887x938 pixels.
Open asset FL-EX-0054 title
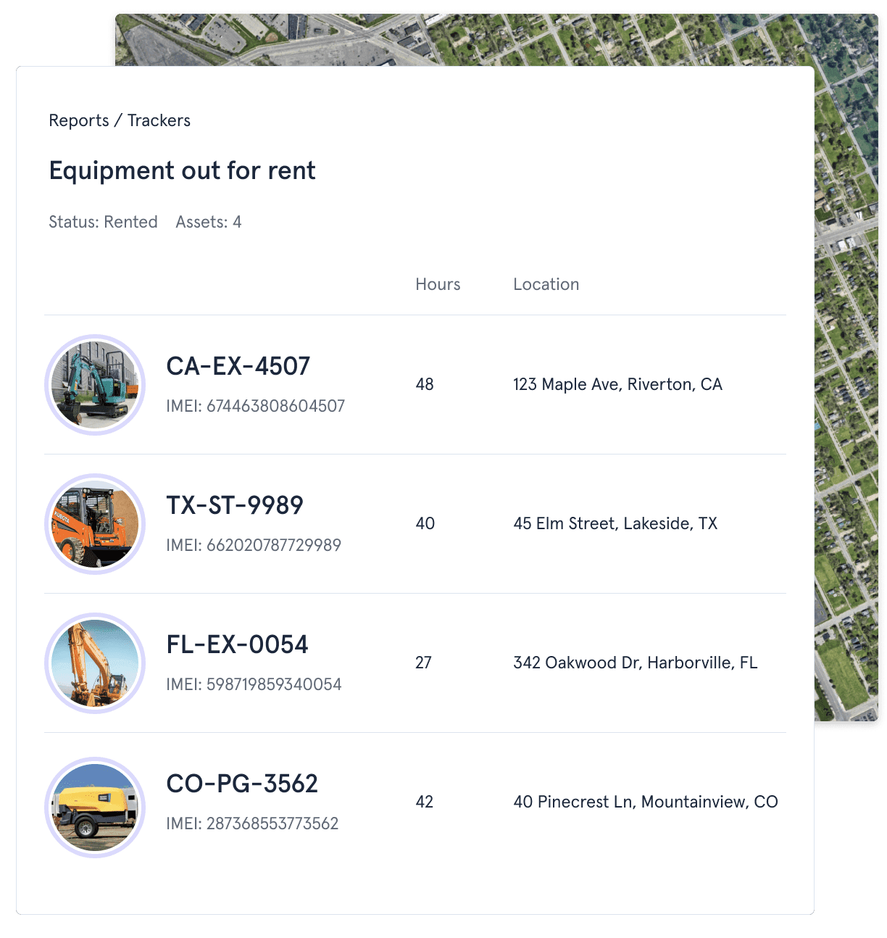coord(237,644)
